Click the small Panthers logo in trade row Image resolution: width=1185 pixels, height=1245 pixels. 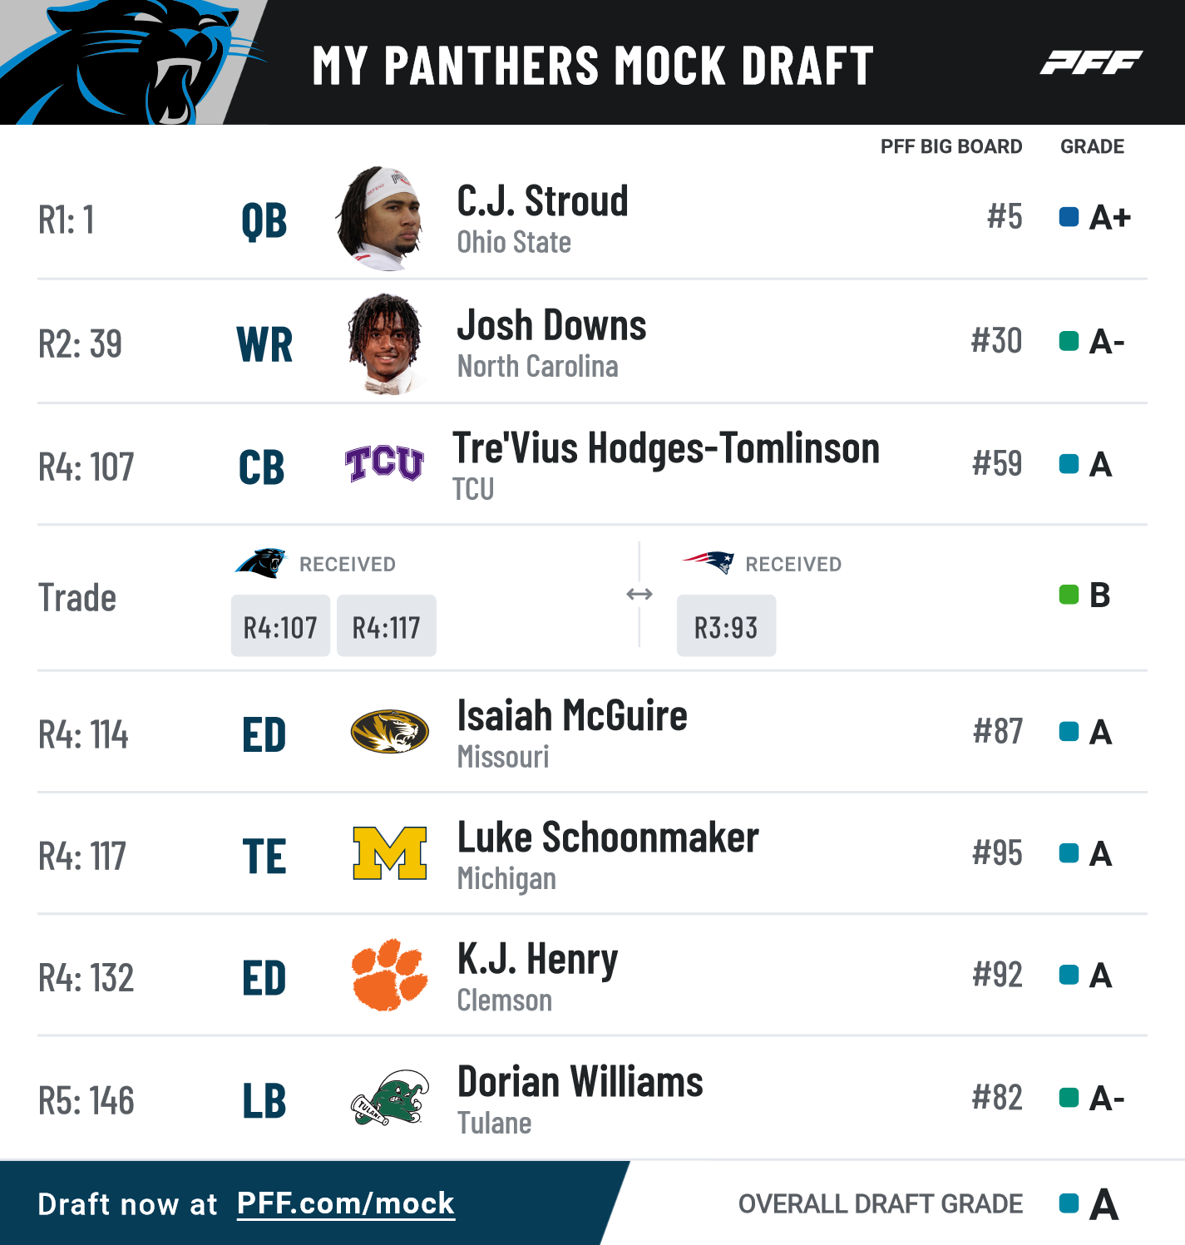click(x=260, y=563)
